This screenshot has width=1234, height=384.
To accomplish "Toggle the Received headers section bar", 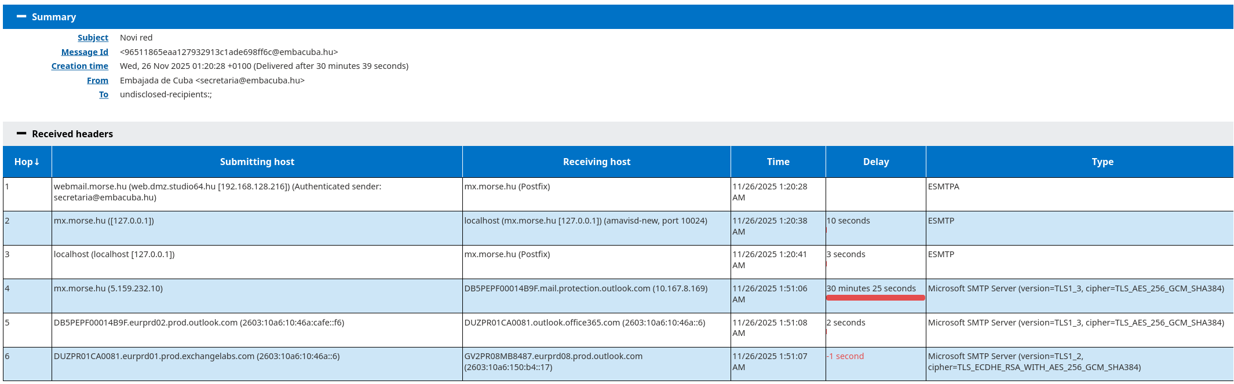I will pyautogui.click(x=618, y=134).
